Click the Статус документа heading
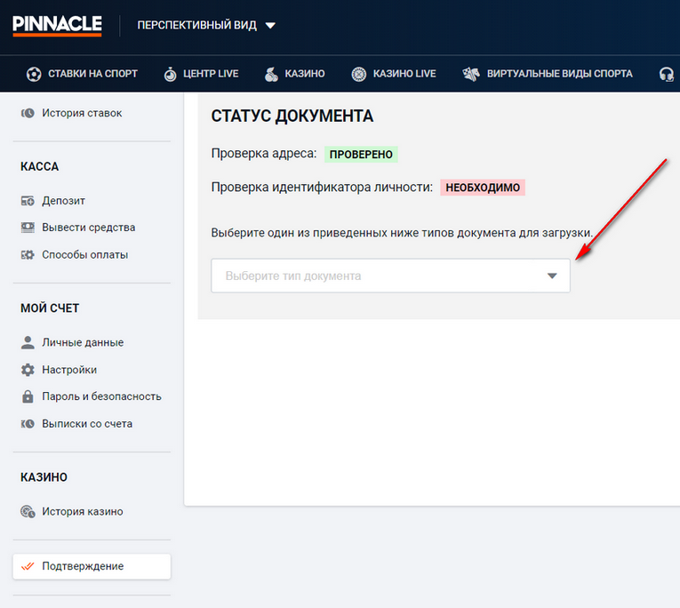Image resolution: width=680 pixels, height=608 pixels. (x=292, y=116)
